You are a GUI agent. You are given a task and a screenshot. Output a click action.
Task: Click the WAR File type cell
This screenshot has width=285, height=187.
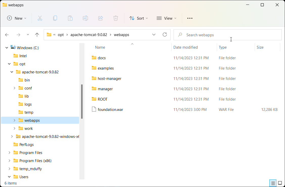tap(226, 110)
